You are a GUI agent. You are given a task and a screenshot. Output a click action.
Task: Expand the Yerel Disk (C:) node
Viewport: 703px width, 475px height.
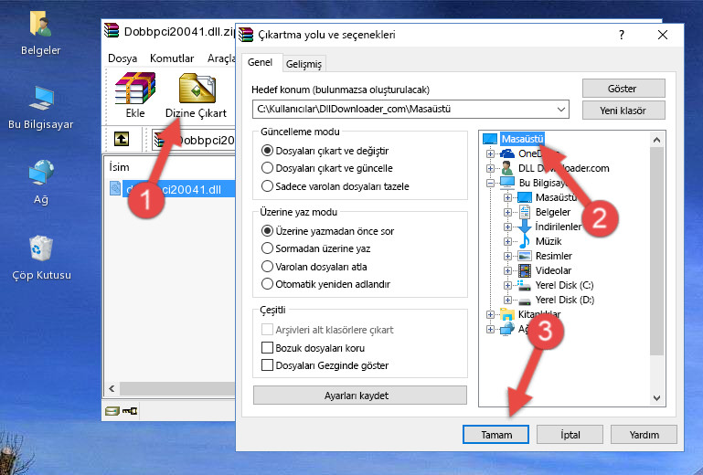pyautogui.click(x=507, y=285)
